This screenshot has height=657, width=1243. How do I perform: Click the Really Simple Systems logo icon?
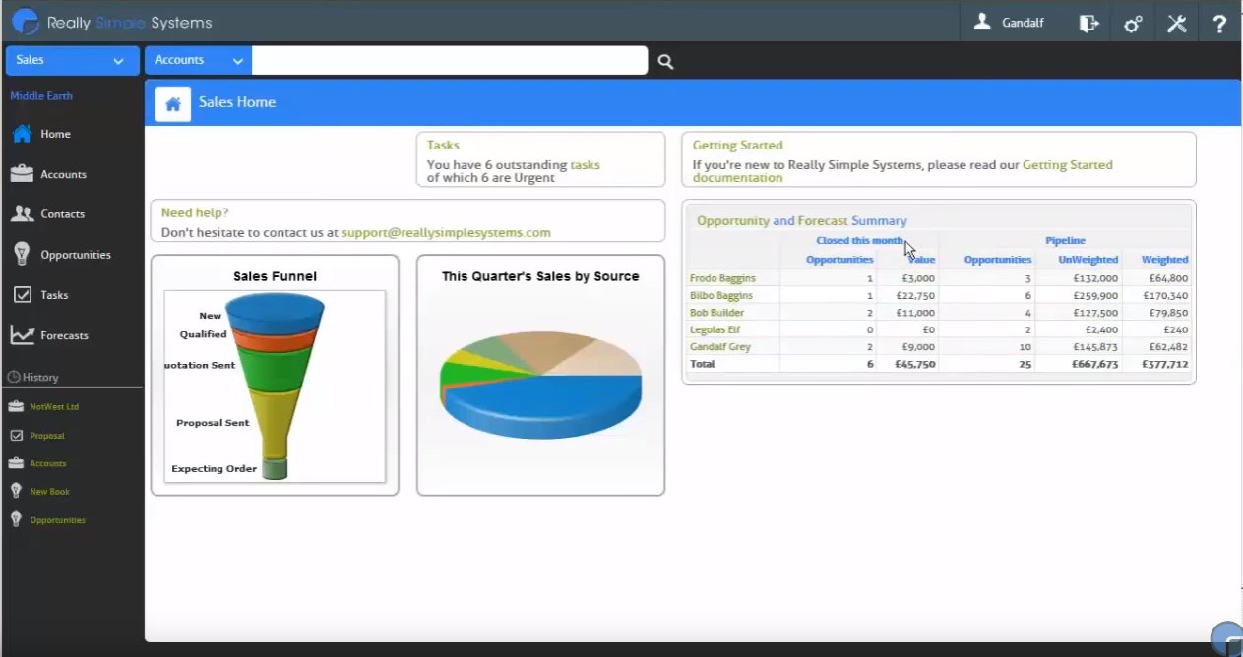[x=25, y=22]
